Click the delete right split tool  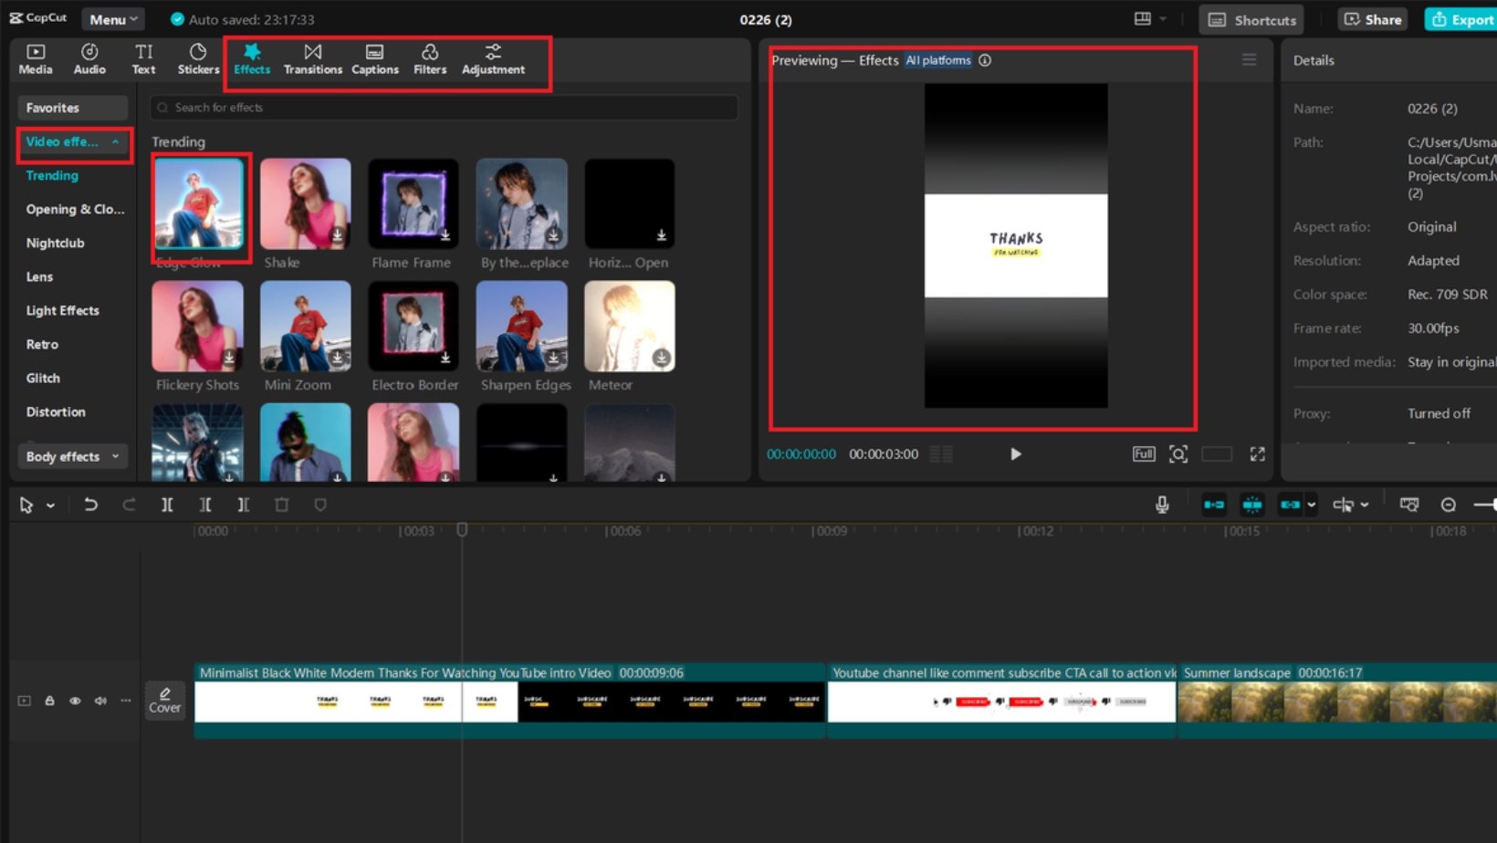(x=243, y=505)
